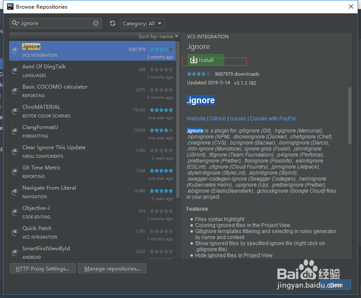Image resolution: width=361 pixels, height=298 pixels.
Task: Click the .ignore search field
Action: point(55,23)
